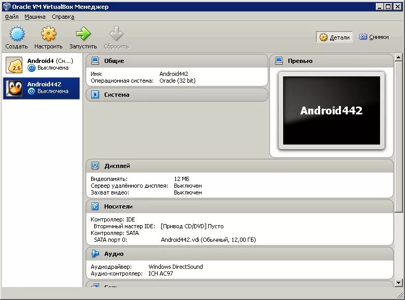Click the power-state icon under Android4
This screenshot has width=405, height=300.
pos(31,68)
